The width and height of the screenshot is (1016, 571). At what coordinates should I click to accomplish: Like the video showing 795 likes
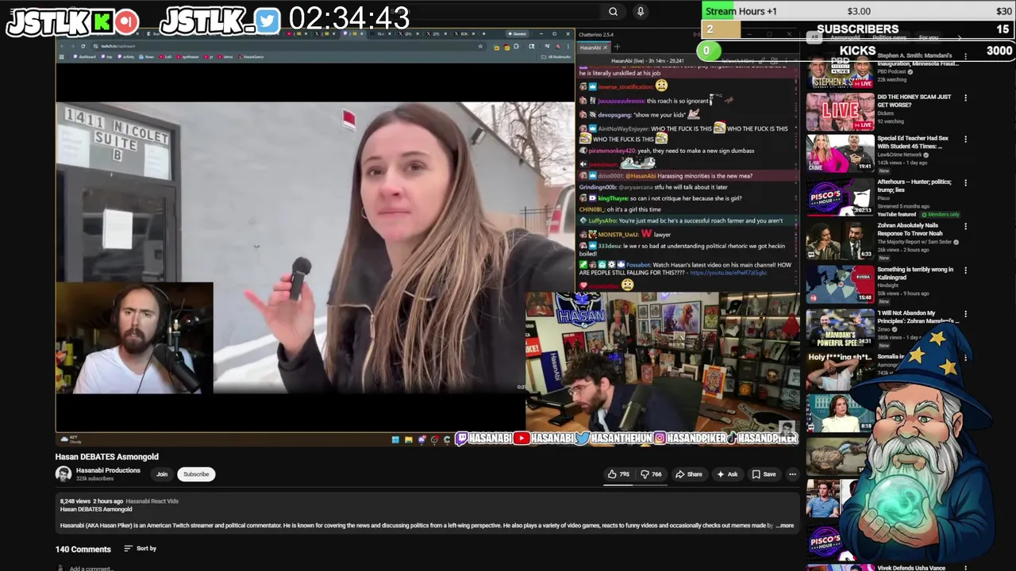point(618,474)
